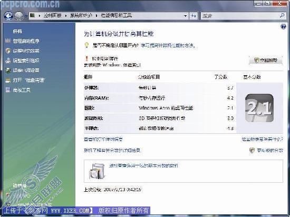290x217 pixels.
Task: Click the 高级工具 icon in the sidebar
Action: click(8, 90)
